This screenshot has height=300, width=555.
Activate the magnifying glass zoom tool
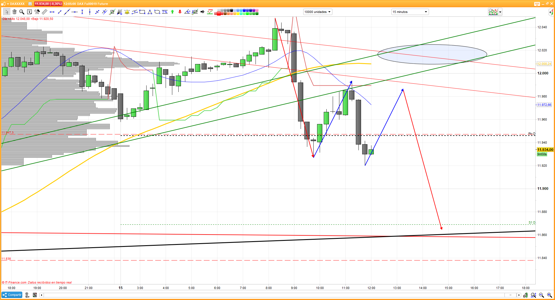tap(22, 12)
